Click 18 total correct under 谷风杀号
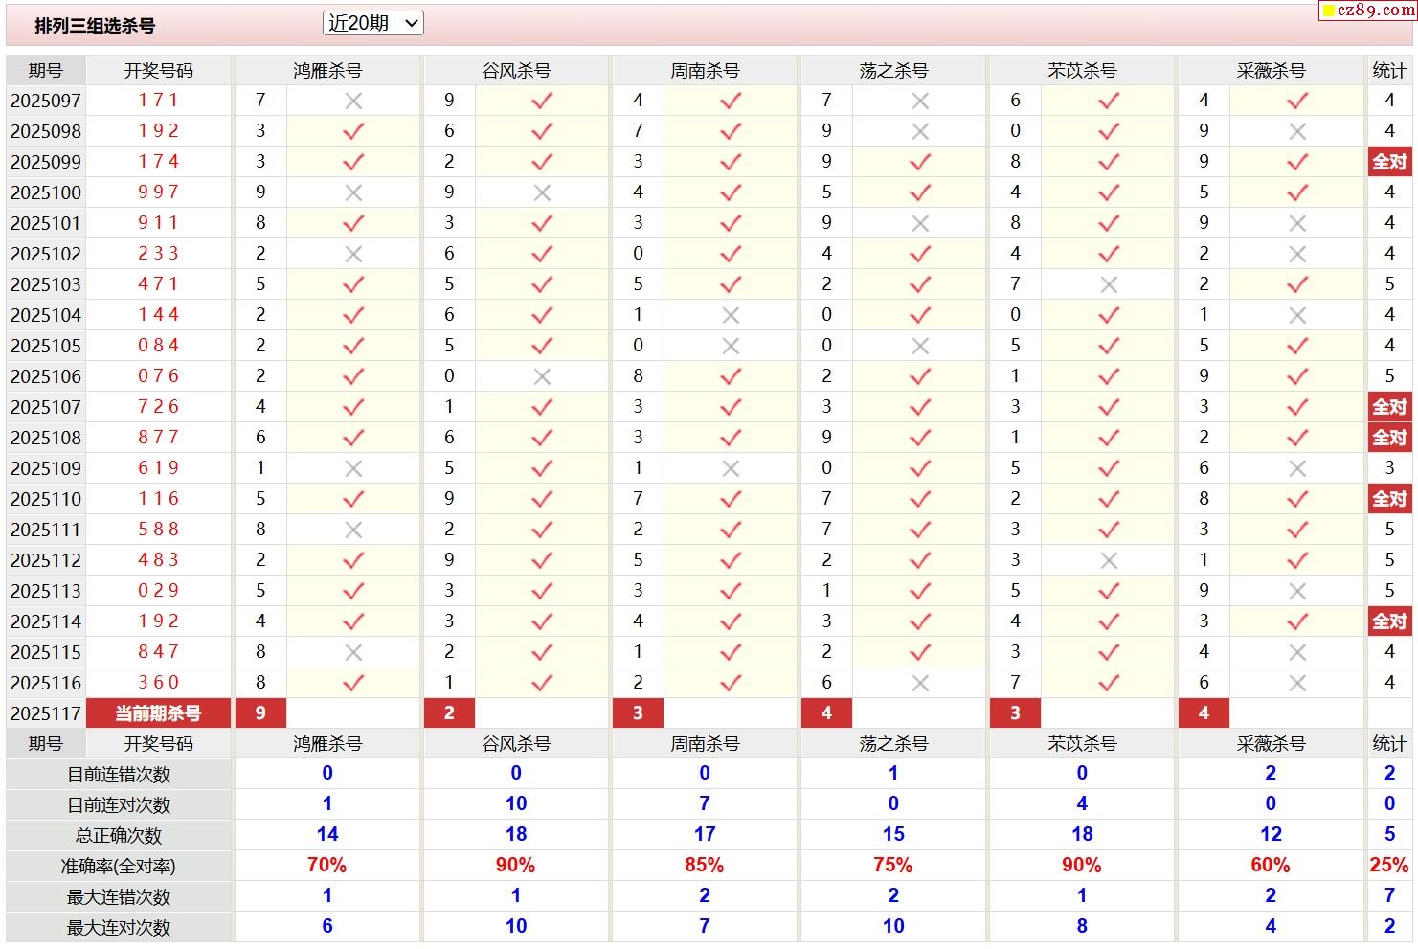The height and width of the screenshot is (949, 1418). tap(516, 834)
